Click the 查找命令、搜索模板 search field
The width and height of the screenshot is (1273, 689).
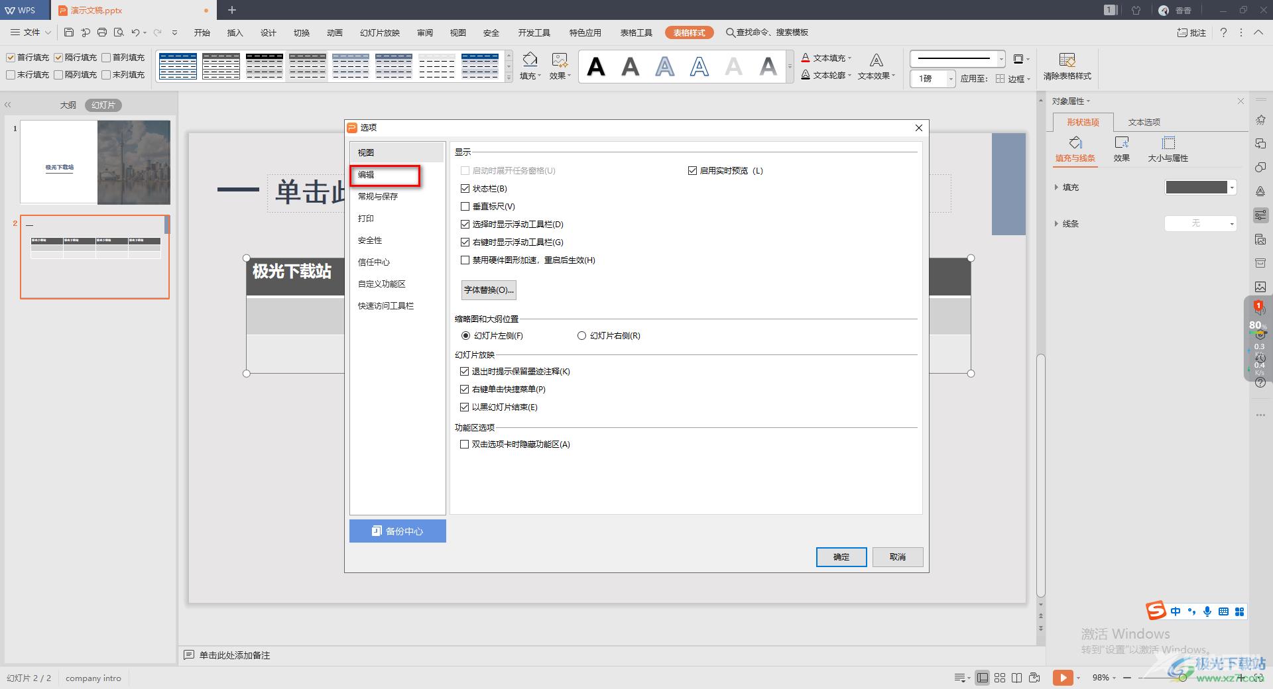(767, 32)
